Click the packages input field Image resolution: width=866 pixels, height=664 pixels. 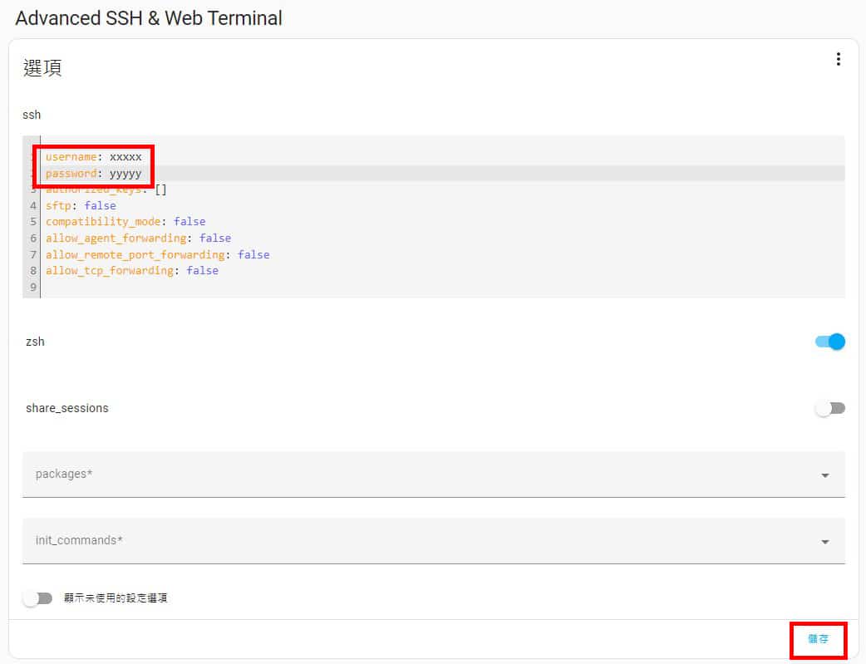[416, 475]
